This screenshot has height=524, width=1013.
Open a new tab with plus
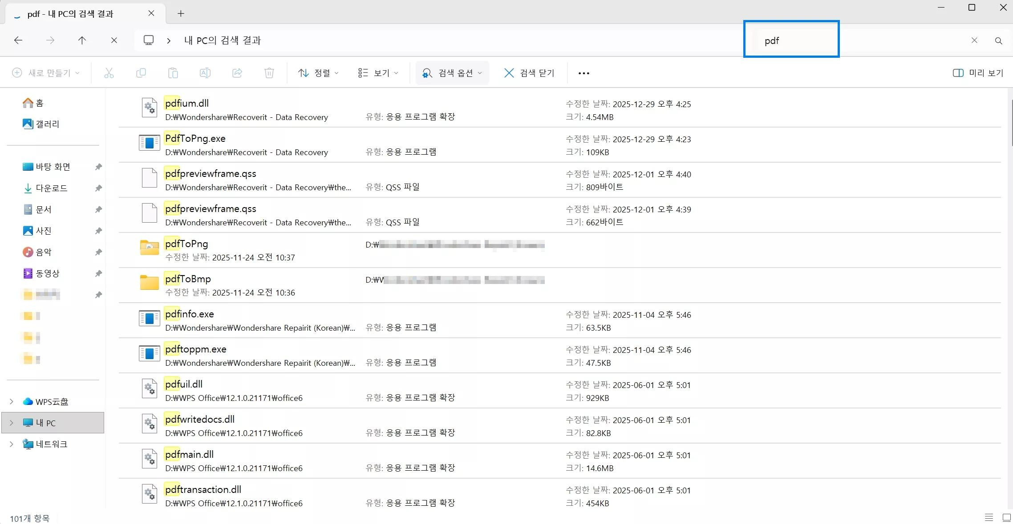tap(181, 13)
